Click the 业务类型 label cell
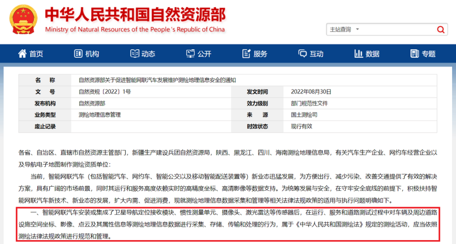 (x=45, y=115)
